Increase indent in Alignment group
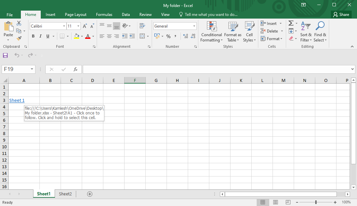Image resolution: width=357 pixels, height=206 pixels. pos(132,36)
